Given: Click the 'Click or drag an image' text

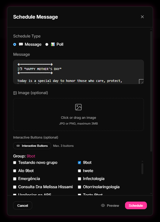Looking at the screenshot, I should coord(78,118).
